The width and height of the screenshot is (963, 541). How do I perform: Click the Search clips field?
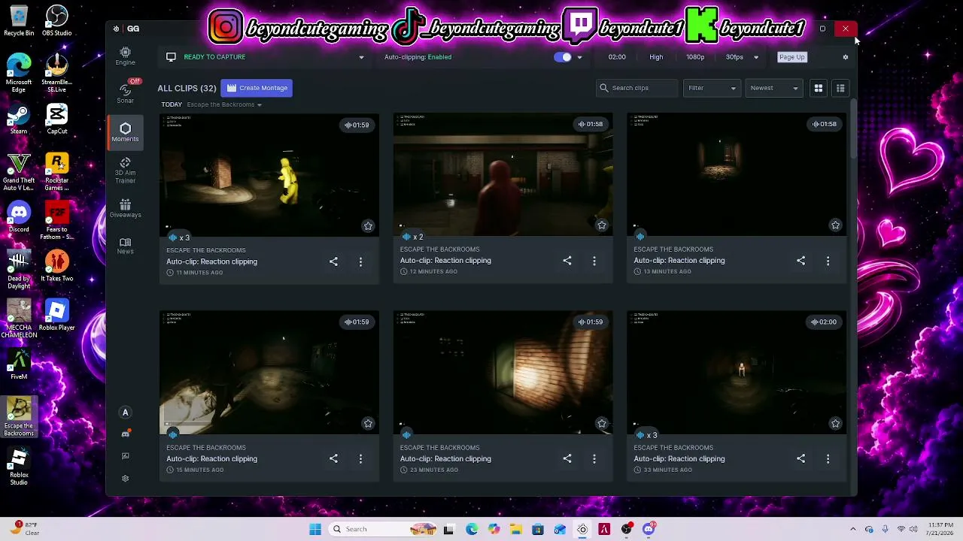pos(637,88)
